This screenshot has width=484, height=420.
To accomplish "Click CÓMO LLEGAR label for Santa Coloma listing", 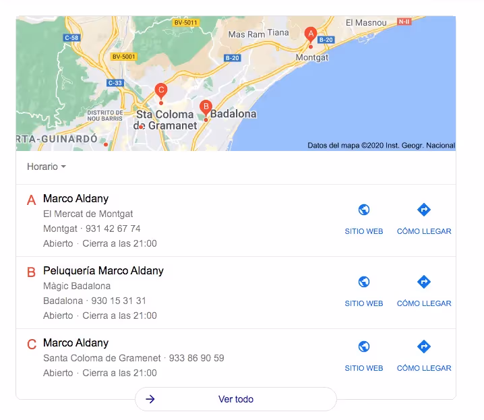I will 424,368.
